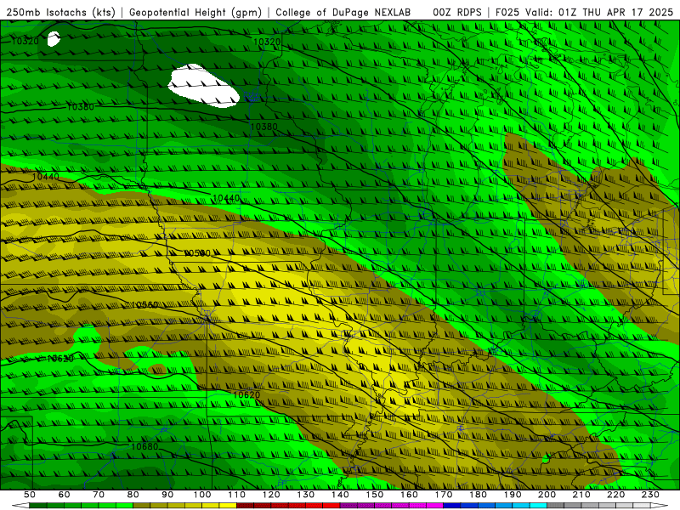Click the colorbar value 190
The image size is (680, 510).
click(x=513, y=495)
